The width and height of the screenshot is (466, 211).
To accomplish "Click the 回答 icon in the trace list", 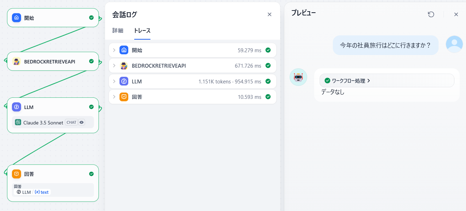I will (124, 97).
